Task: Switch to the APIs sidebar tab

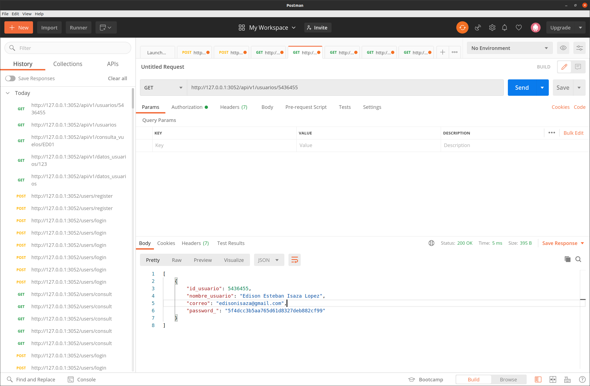Action: pos(113,64)
